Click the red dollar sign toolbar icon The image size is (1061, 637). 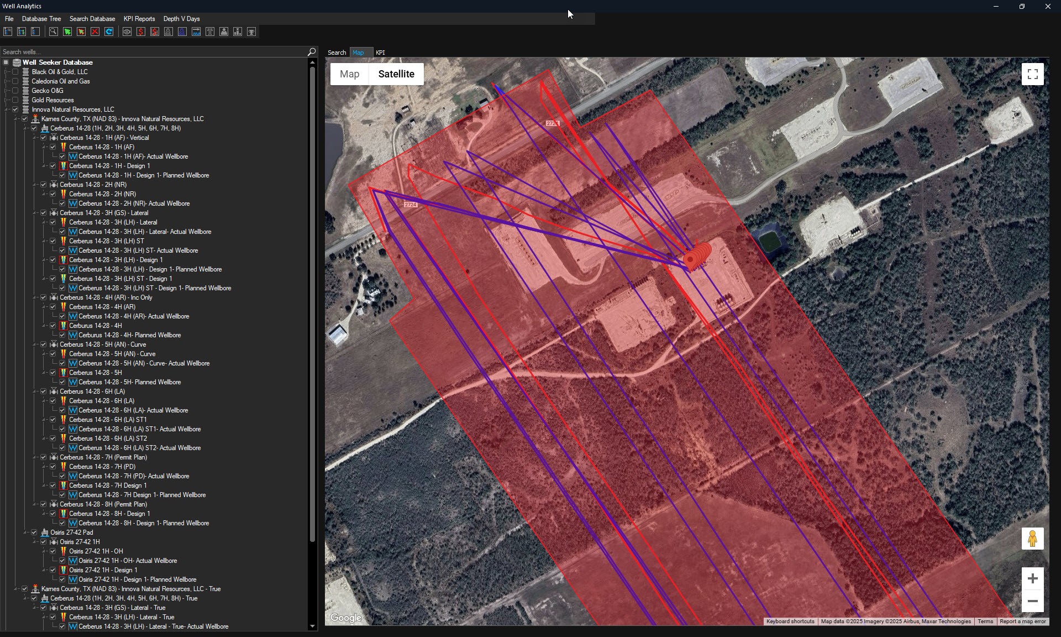pyautogui.click(x=141, y=32)
